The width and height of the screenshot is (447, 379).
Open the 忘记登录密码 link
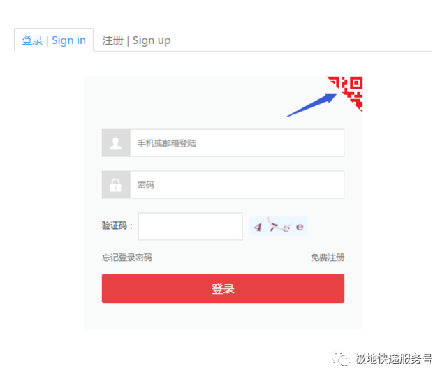[x=127, y=258]
